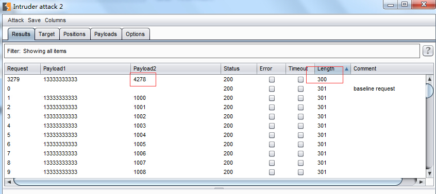This screenshot has width=436, height=194.
Task: Switch to the Options tab
Action: tap(136, 34)
